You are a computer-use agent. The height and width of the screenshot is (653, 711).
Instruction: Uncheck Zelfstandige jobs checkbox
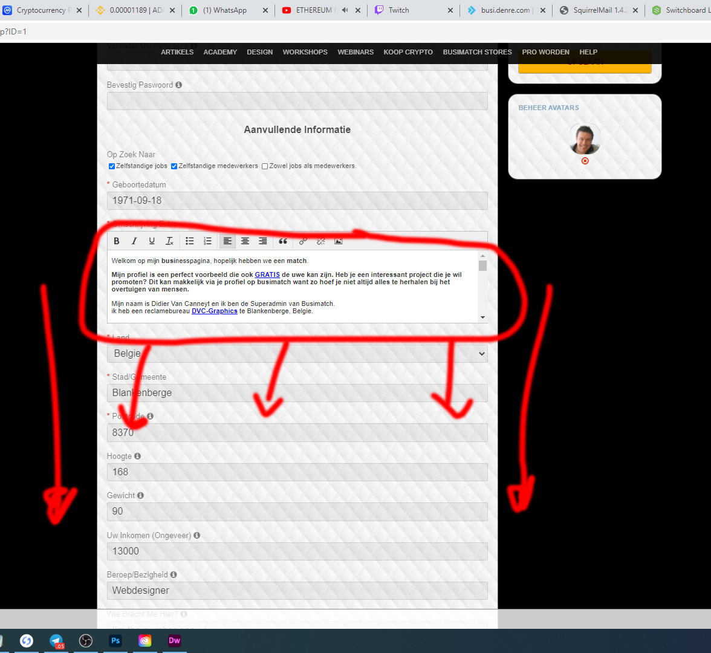111,166
